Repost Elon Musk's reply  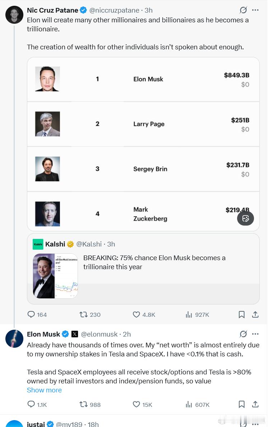click(x=84, y=405)
